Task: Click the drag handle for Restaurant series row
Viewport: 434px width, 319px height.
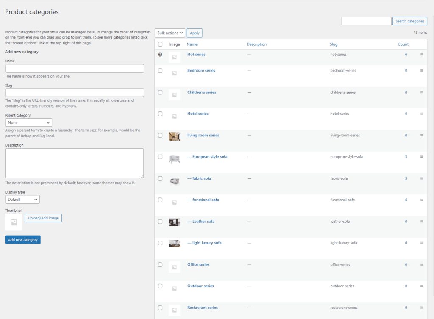Action: click(422, 308)
